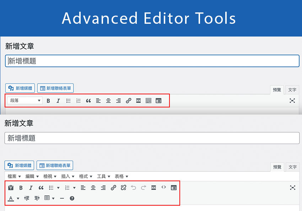Focus the lower 新增標題 title field
Viewport: 302px width, 211px height.
point(152,138)
